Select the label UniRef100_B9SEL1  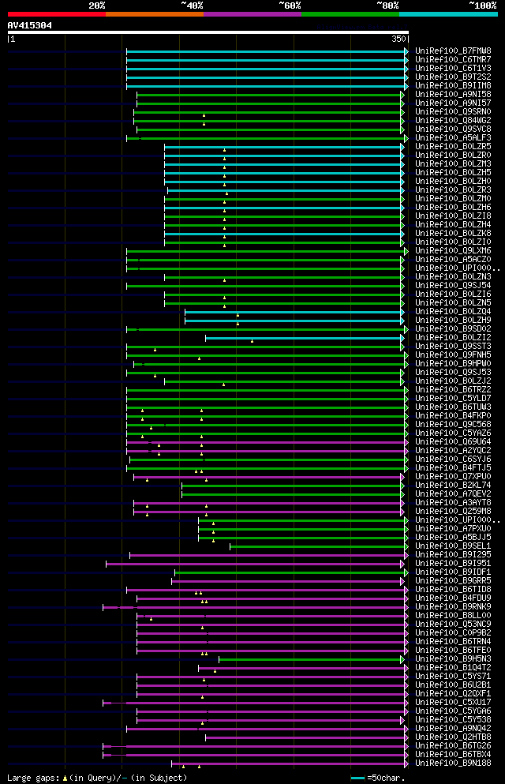coord(453,546)
